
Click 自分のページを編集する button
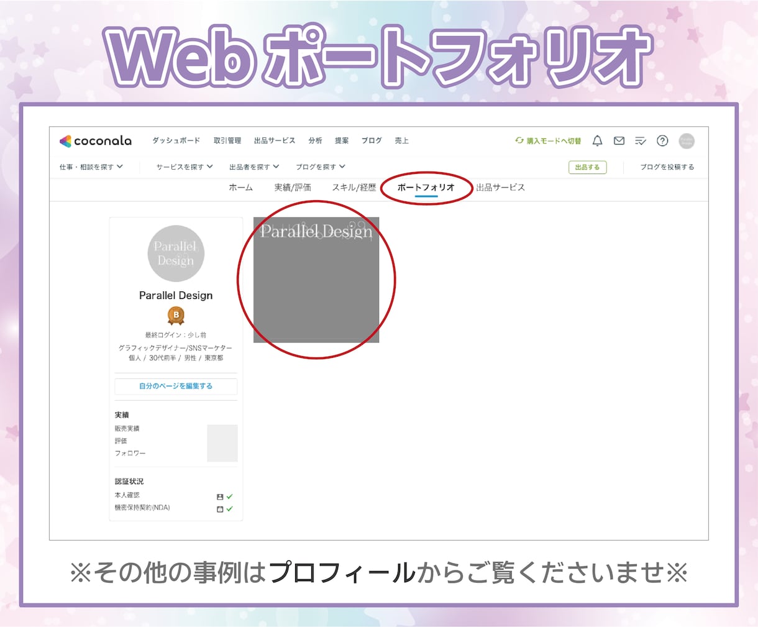[x=176, y=386]
